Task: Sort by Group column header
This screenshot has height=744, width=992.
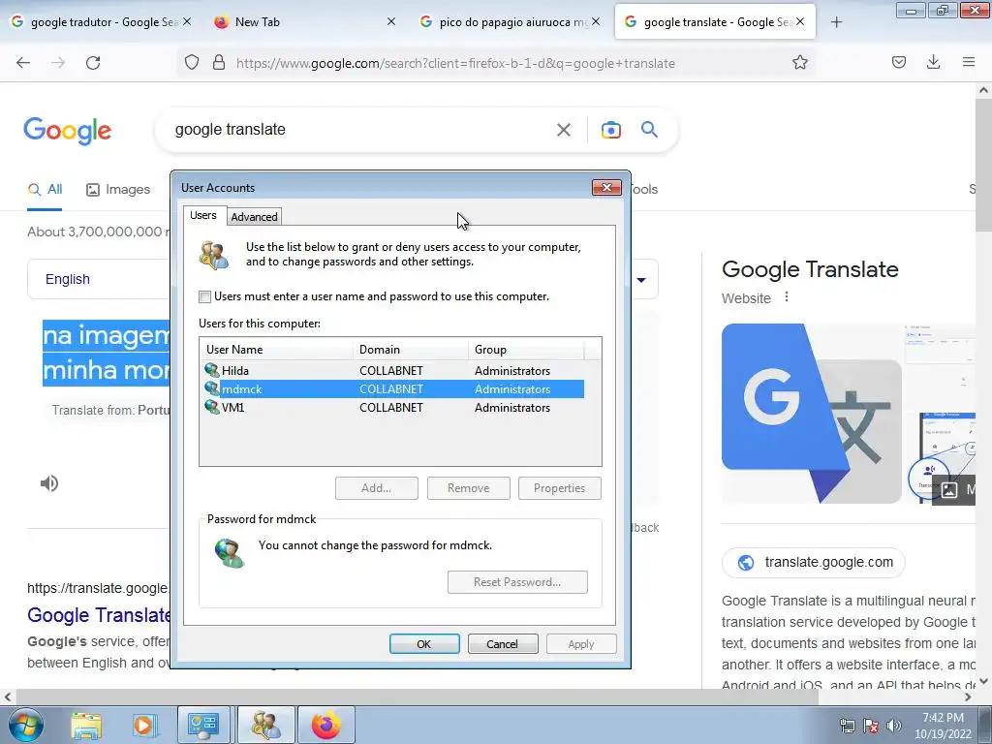Action: [x=526, y=349]
